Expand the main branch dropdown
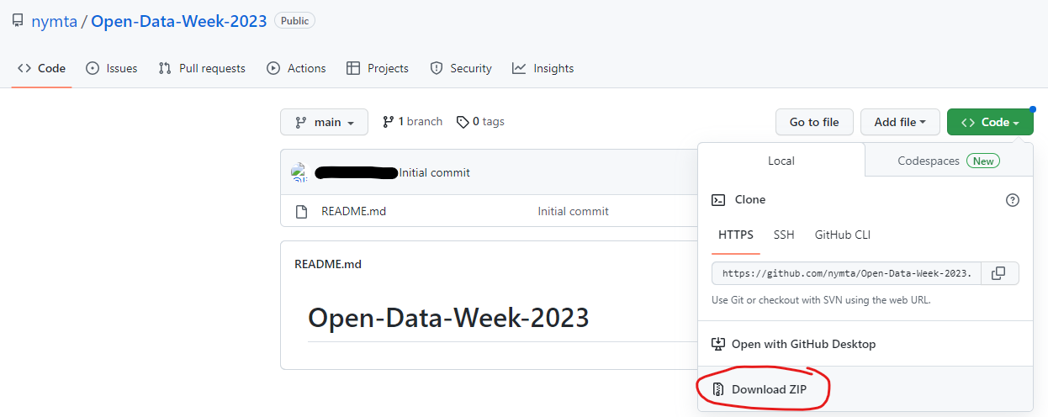 (324, 122)
